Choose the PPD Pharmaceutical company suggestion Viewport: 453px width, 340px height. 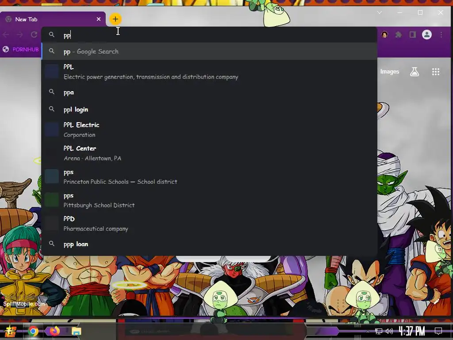(209, 224)
